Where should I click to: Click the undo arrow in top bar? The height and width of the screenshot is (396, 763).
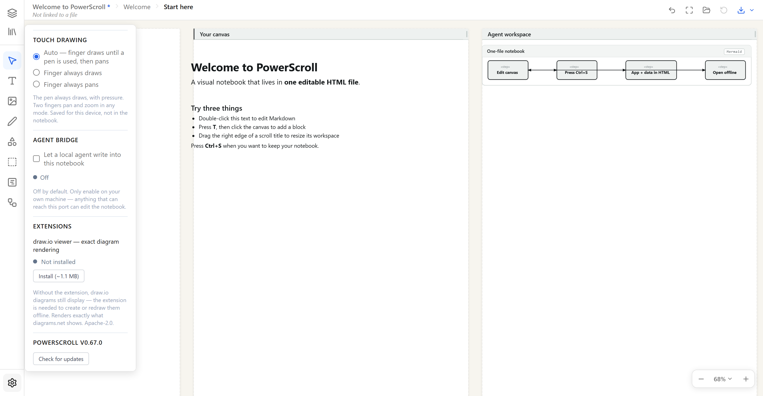[x=672, y=10]
